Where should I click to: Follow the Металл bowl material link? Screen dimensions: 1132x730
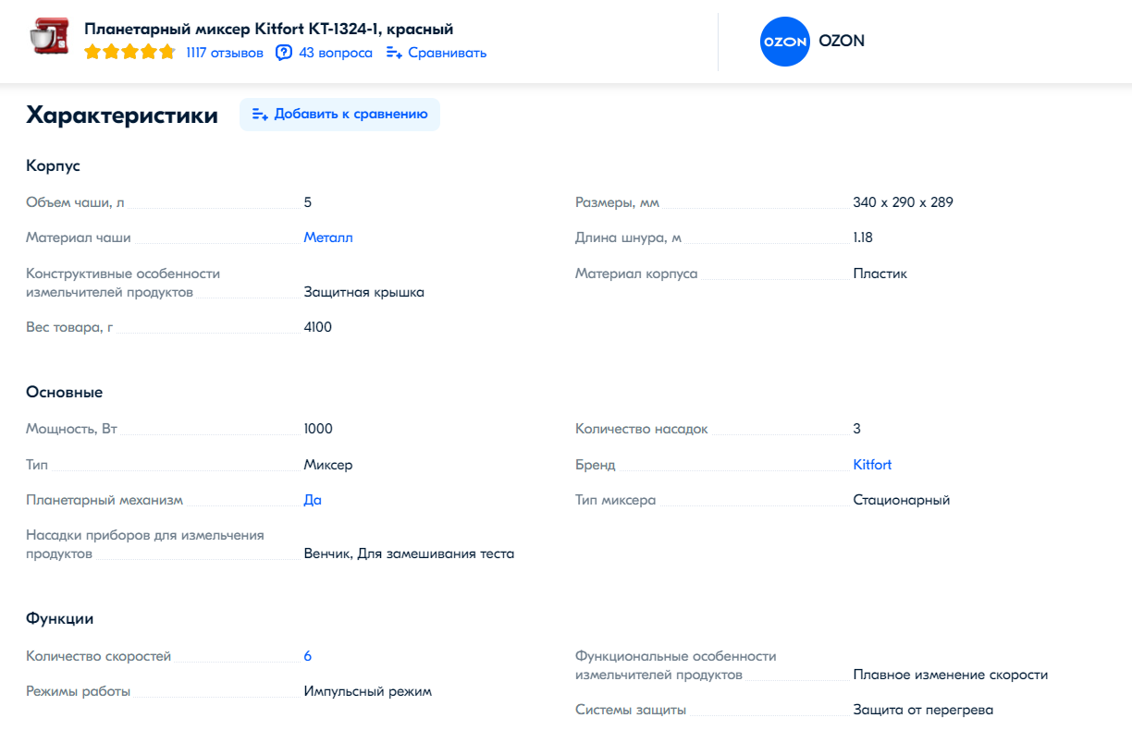pos(328,237)
